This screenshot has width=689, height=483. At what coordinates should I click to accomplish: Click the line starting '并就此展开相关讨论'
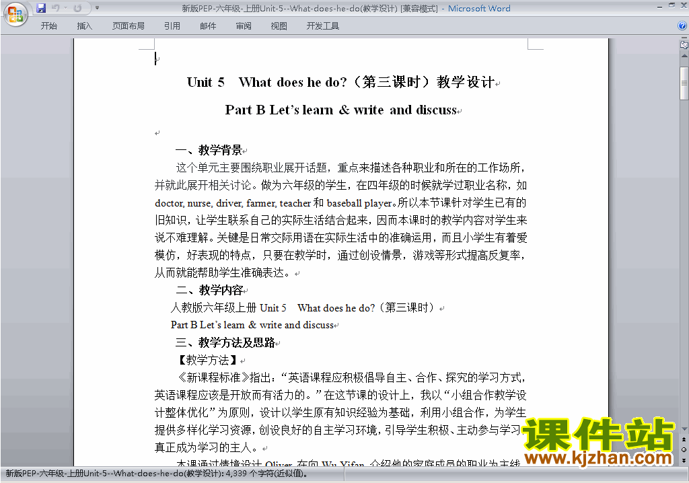340,185
